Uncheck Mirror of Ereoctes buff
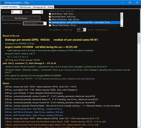Viewport: 141px width, 128px height. click(50, 19)
